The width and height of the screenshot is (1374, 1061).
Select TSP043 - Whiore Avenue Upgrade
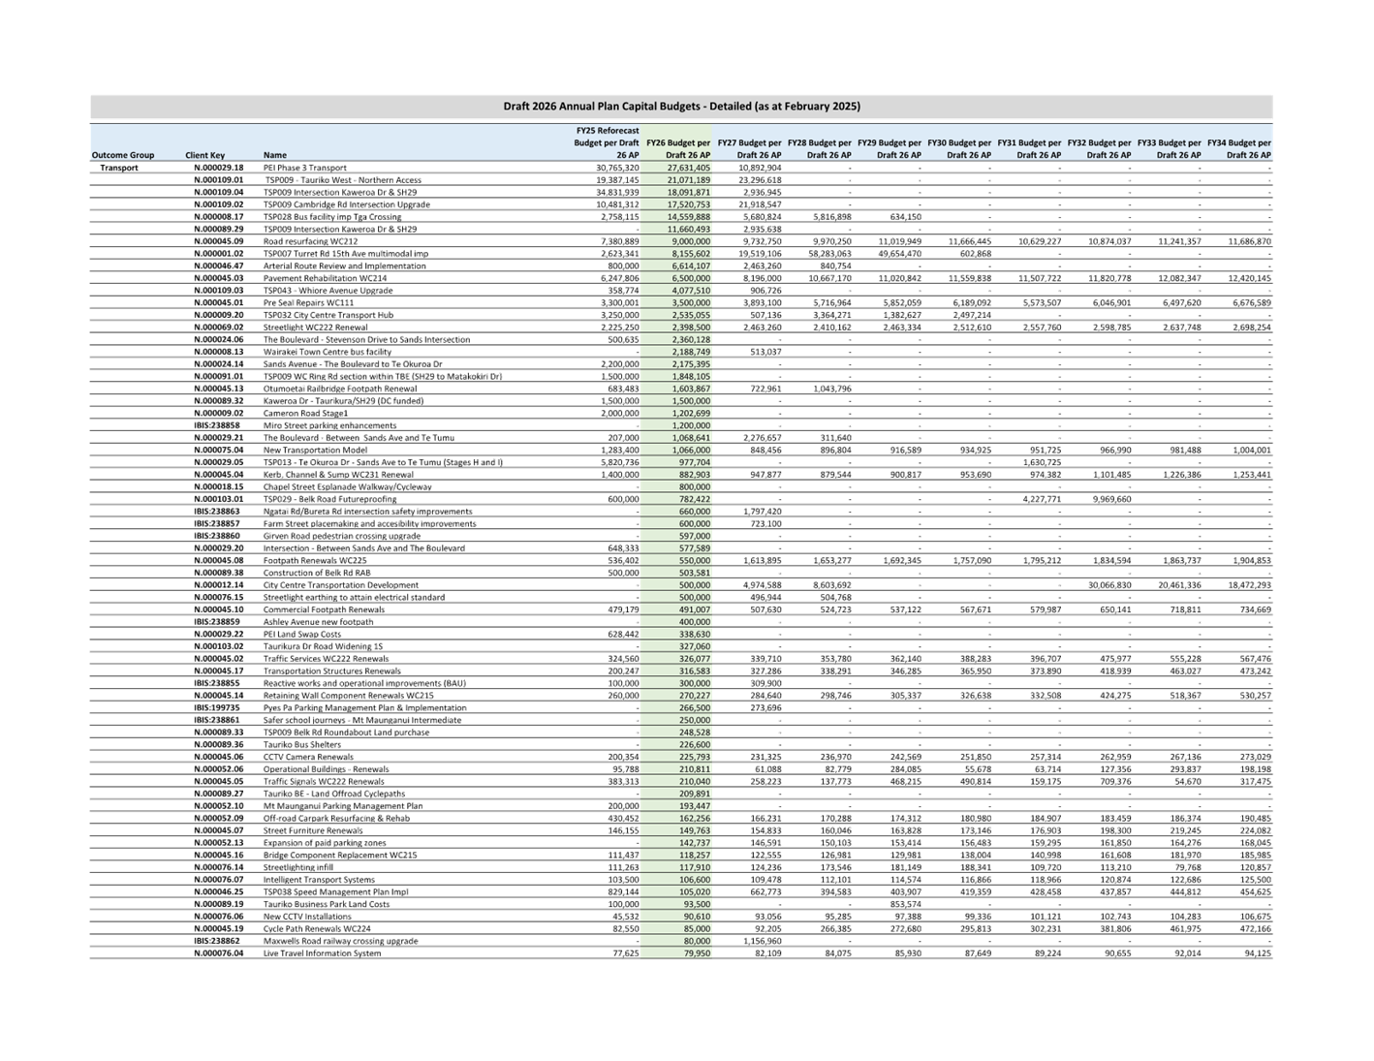(x=328, y=291)
